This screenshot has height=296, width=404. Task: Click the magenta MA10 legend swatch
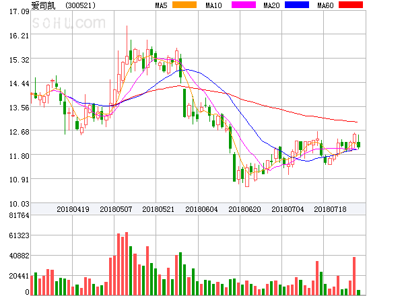tap(244, 5)
